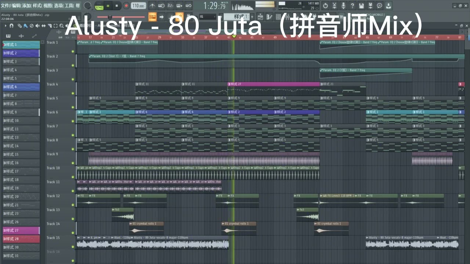
Task: Mute Track 15 with its green dot
Action: [73, 247]
